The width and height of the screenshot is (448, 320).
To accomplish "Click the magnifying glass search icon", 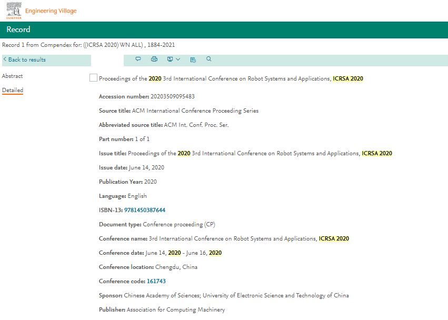I will pyautogui.click(x=209, y=59).
